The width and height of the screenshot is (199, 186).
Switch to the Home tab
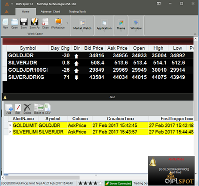click(25, 12)
